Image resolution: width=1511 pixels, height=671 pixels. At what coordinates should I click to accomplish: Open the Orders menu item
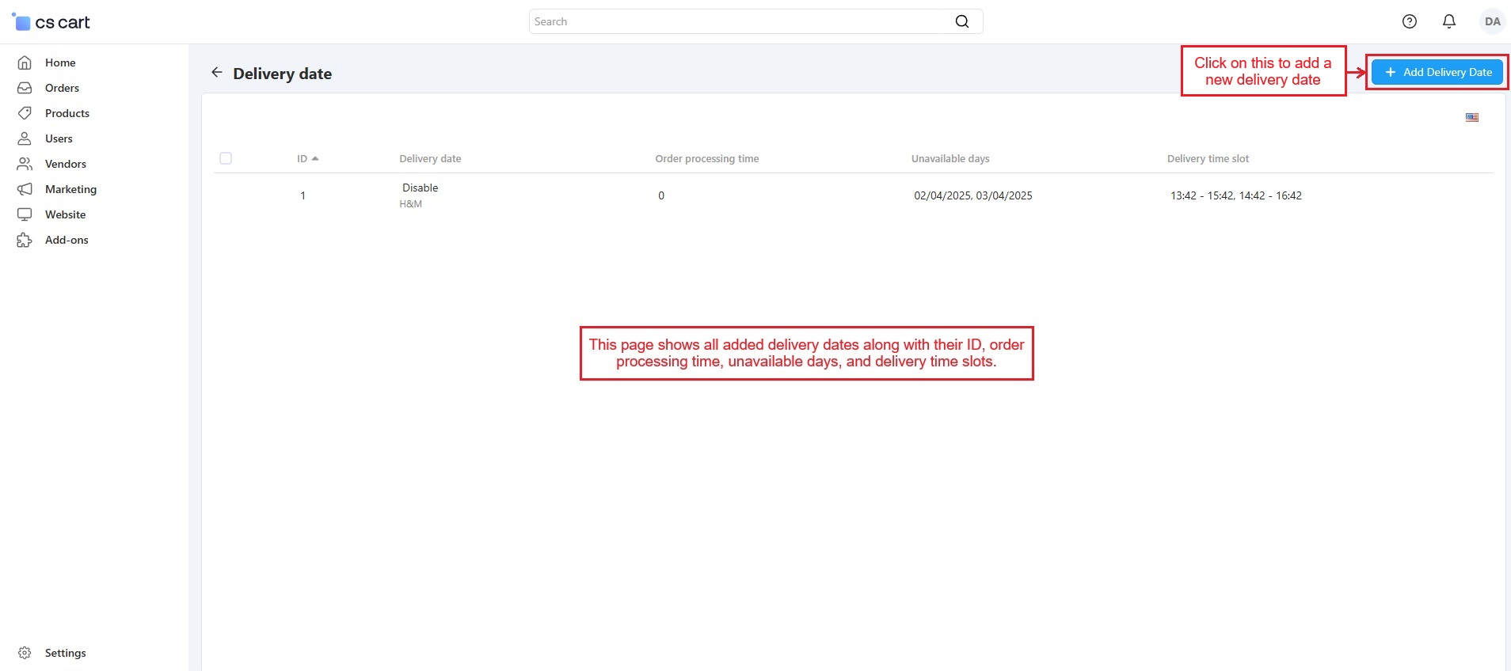62,88
